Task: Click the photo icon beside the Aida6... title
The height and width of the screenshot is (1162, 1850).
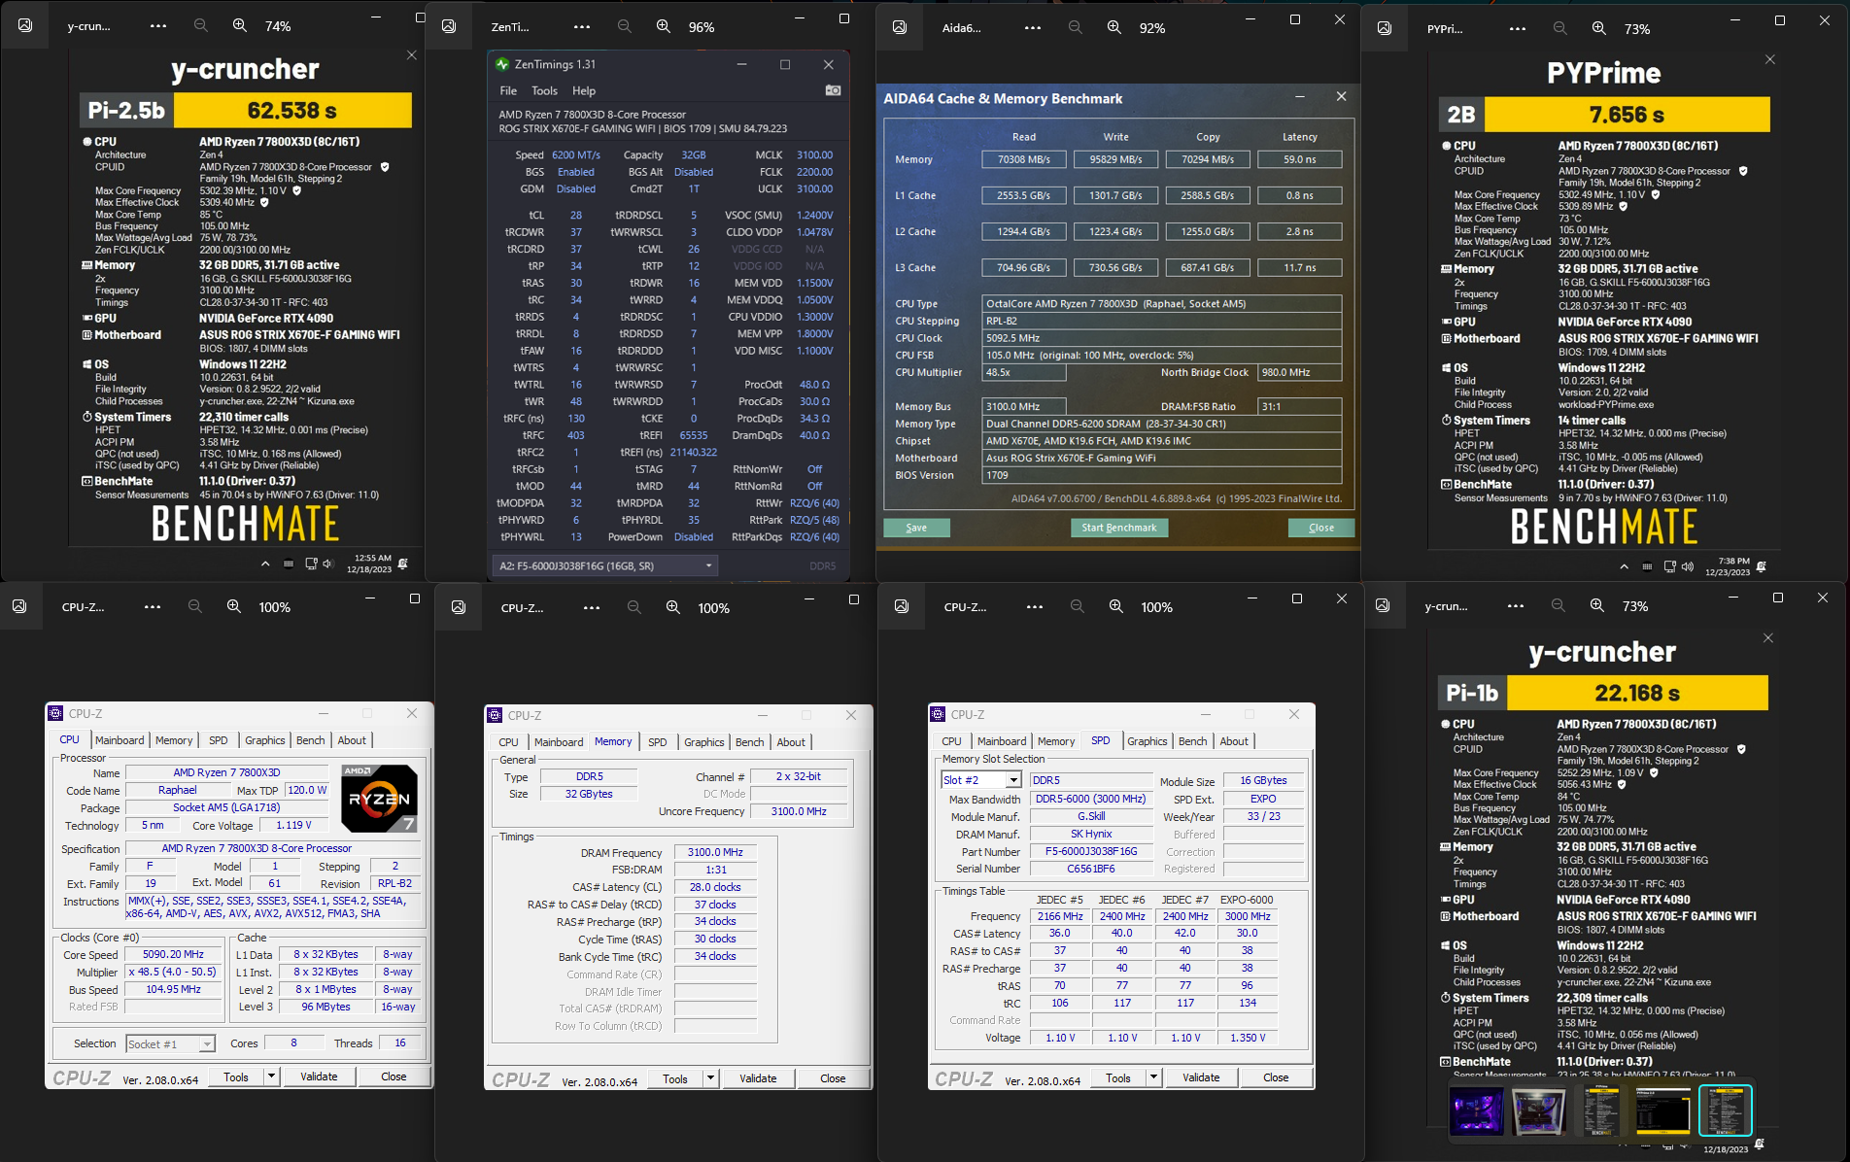Action: click(900, 27)
